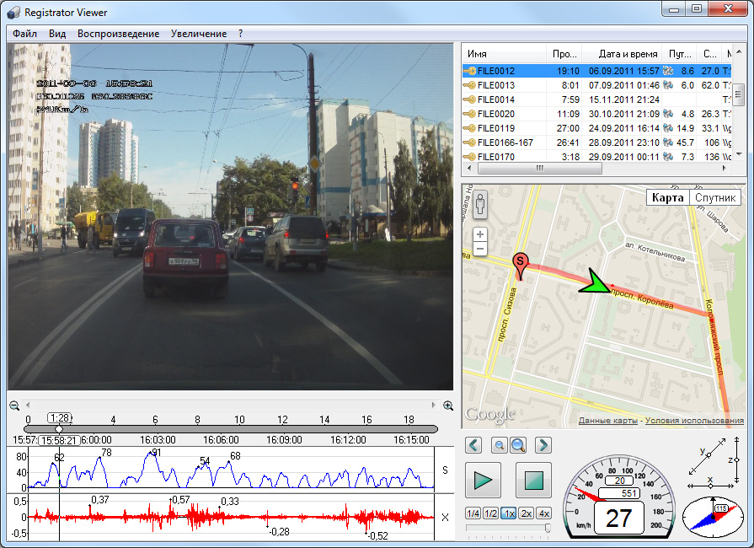754x548 pixels.
Task: Select FILE0119 in the file list
Action: click(495, 128)
